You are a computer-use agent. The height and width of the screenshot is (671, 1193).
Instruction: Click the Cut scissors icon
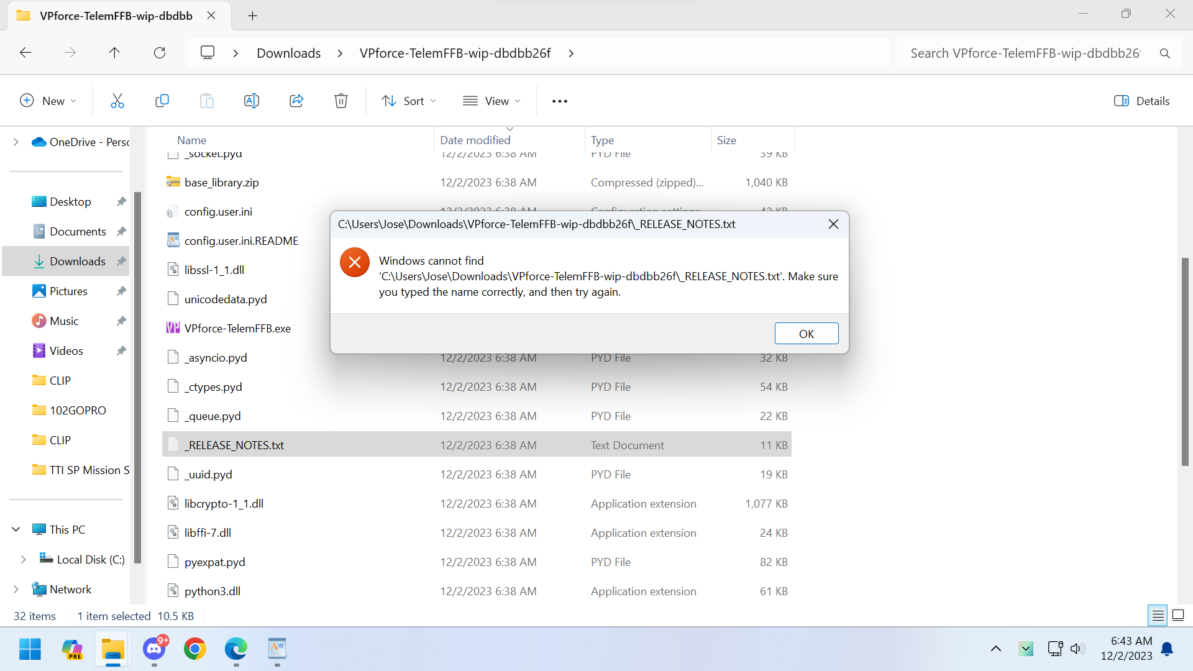(x=117, y=101)
